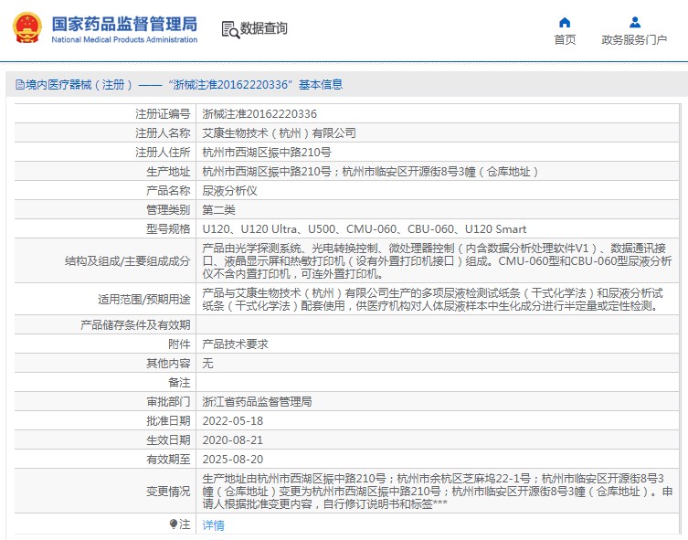
Task: Open the 数据查询 search icon
Action: (230, 29)
